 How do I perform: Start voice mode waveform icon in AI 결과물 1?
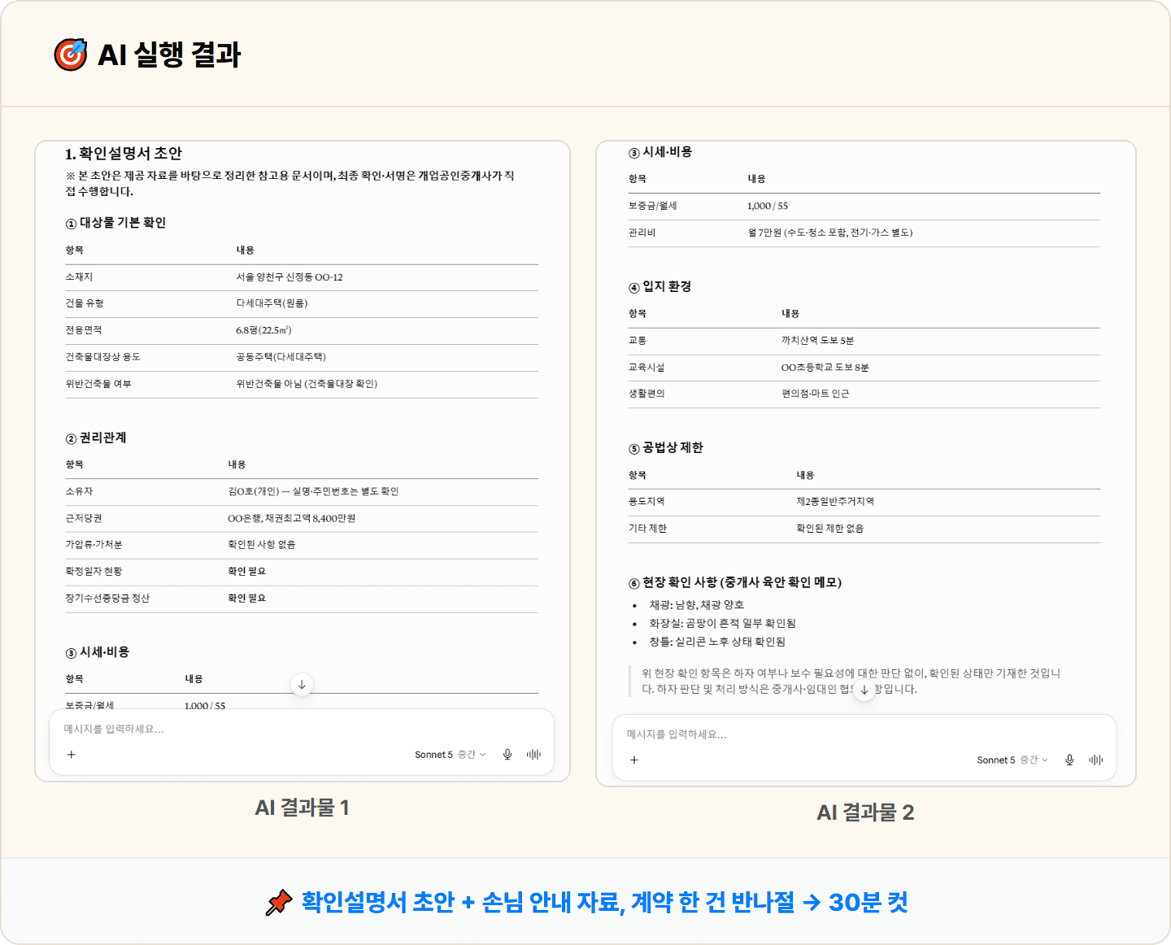click(533, 755)
